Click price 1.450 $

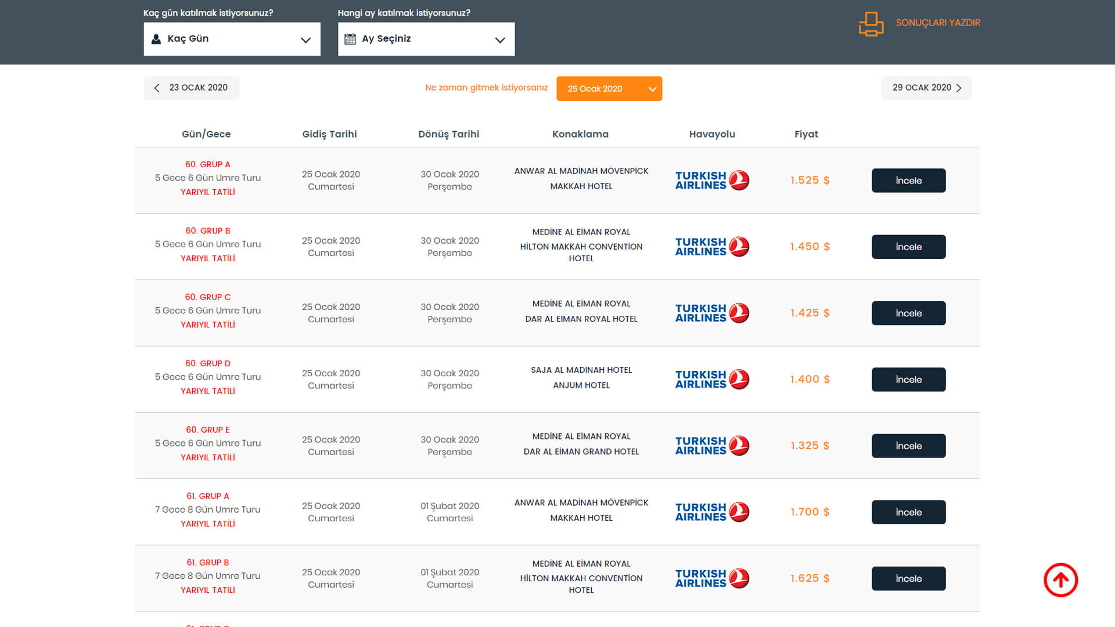pos(810,247)
